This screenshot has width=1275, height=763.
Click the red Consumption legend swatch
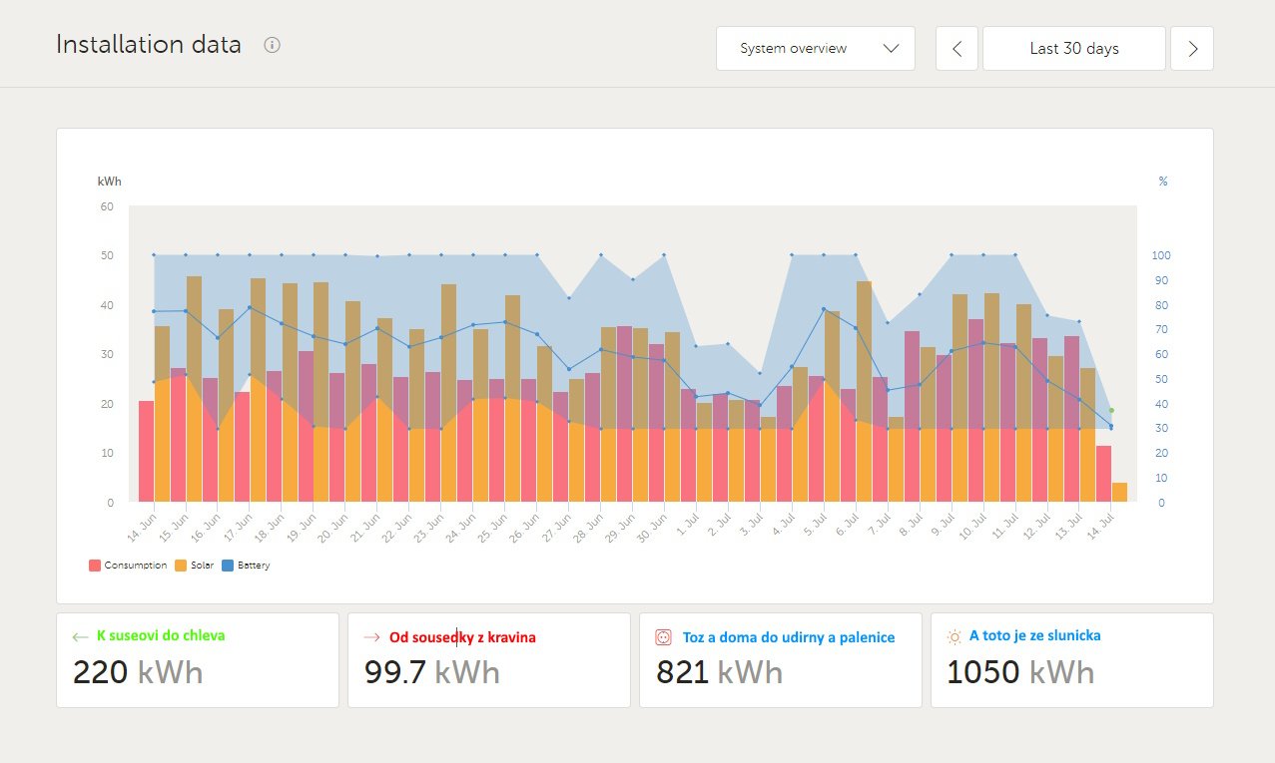pyautogui.click(x=95, y=566)
